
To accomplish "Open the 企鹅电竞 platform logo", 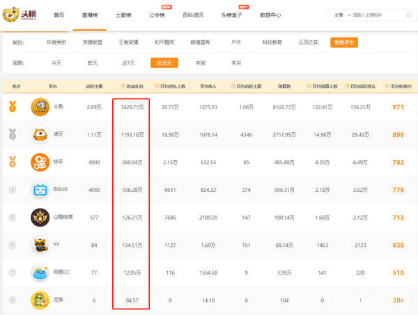I will [x=40, y=218].
